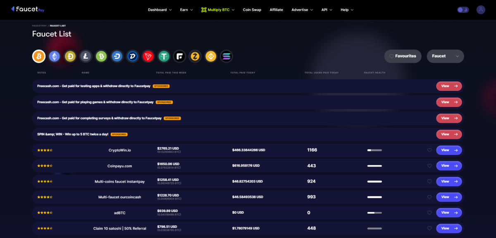The height and width of the screenshot is (238, 496).
Task: Go to the Affiliate menu item
Action: pos(276,10)
